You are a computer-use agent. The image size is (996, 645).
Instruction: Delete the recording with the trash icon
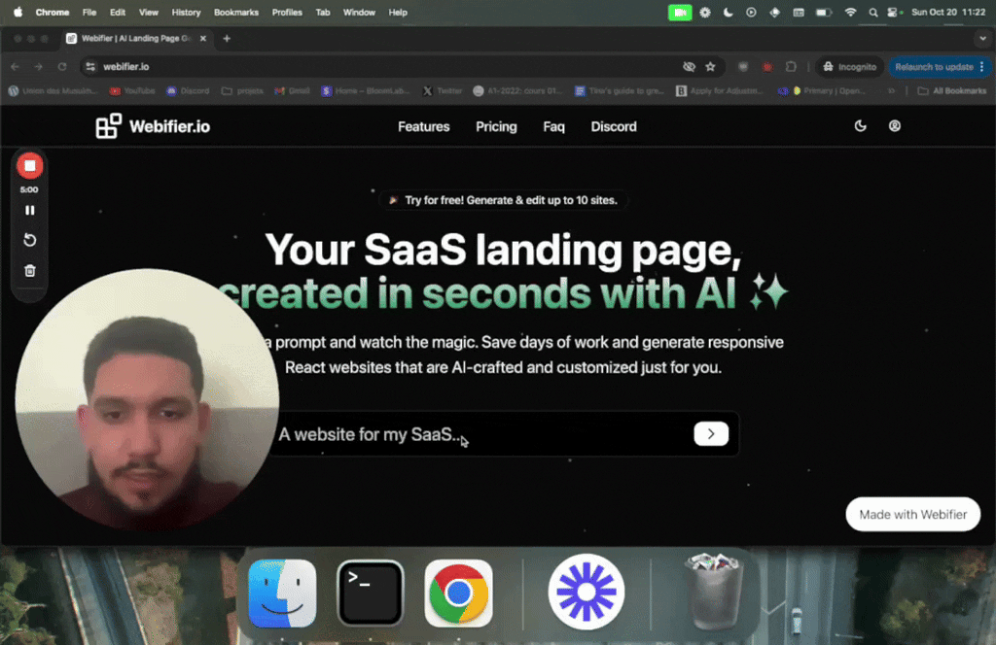click(29, 271)
